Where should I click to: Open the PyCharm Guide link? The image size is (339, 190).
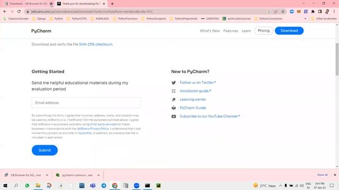(193, 108)
